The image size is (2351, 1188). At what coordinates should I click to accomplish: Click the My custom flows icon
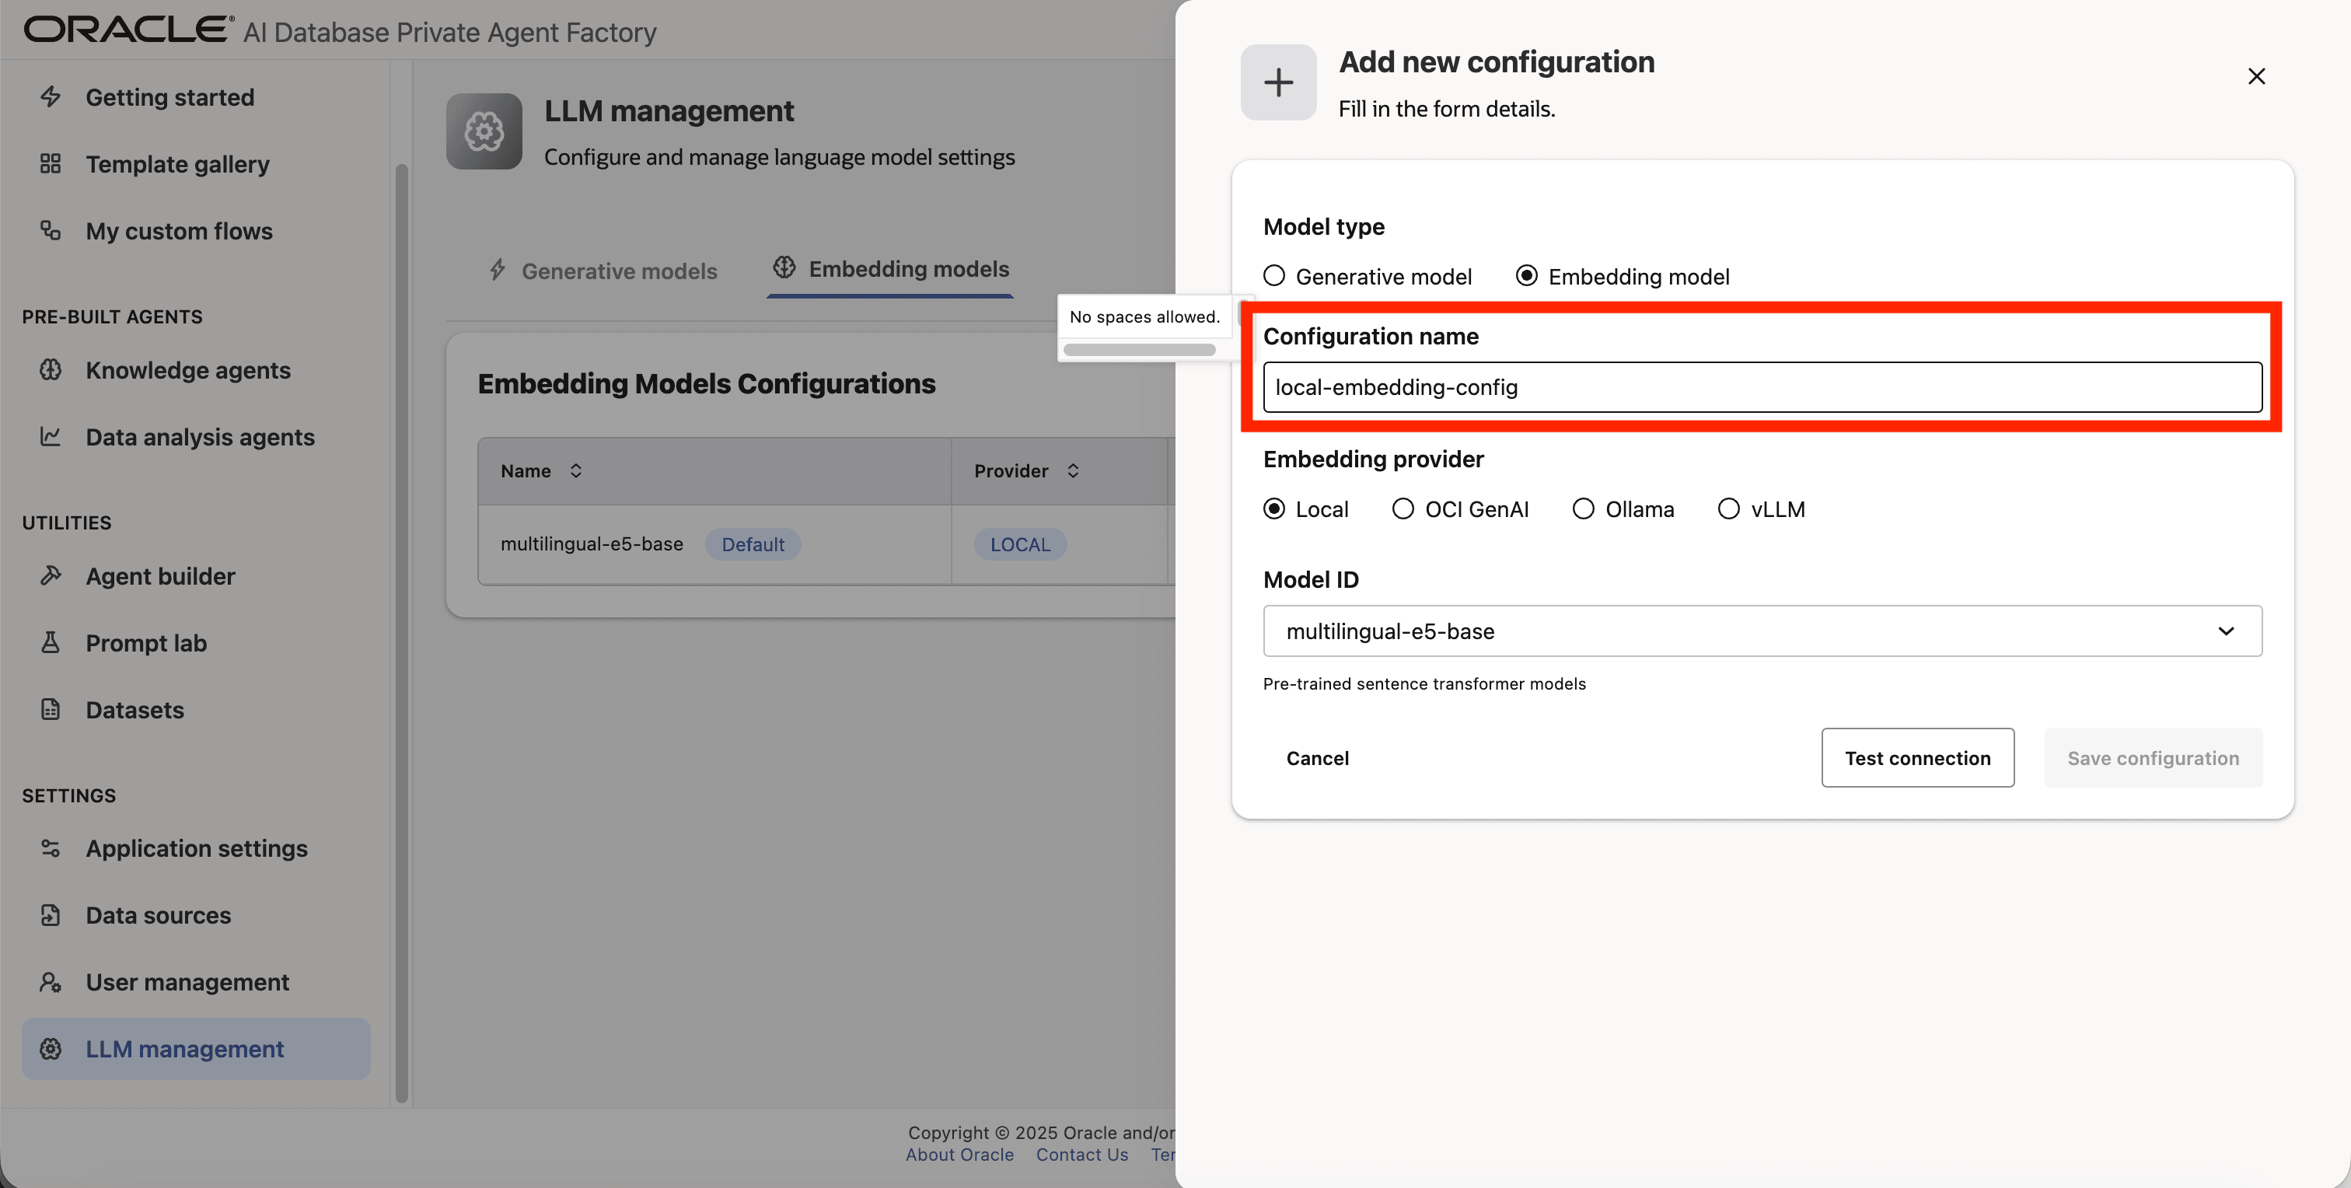[x=51, y=231]
